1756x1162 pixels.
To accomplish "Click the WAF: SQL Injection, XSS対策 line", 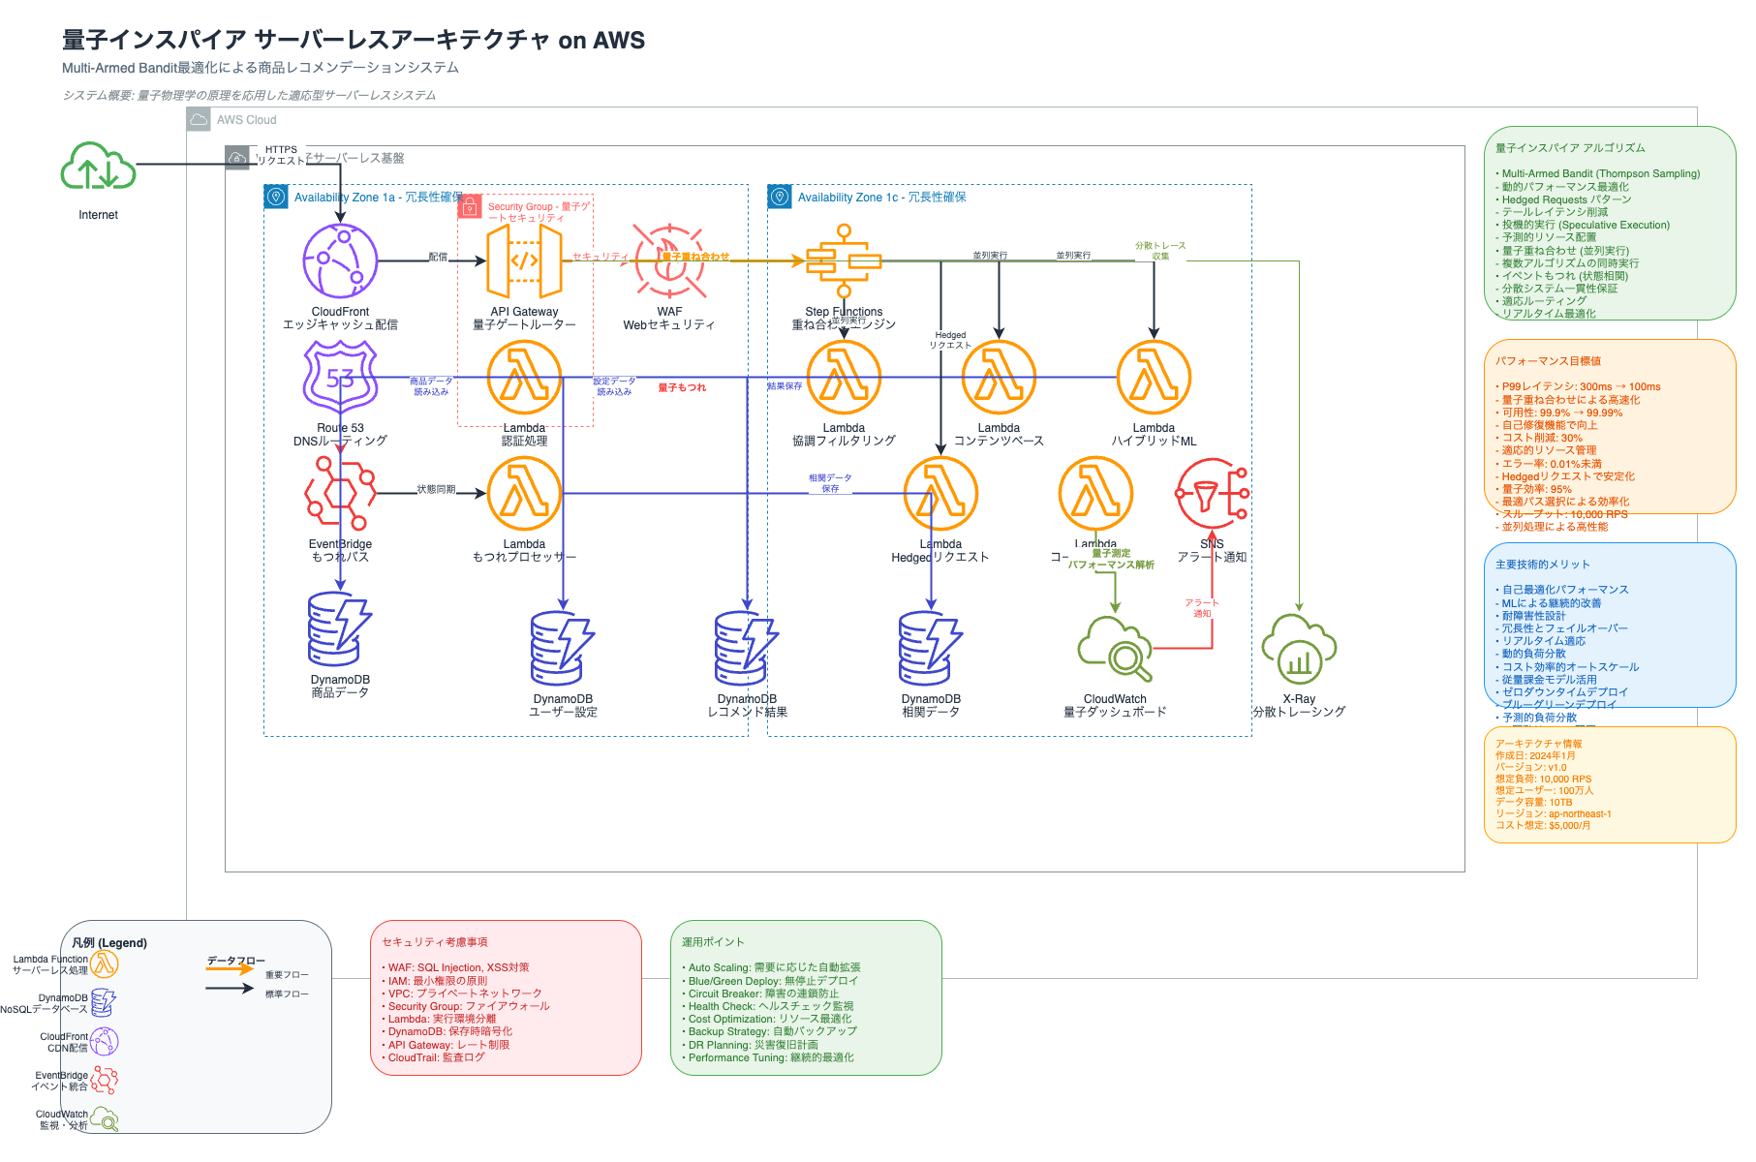I will [x=455, y=967].
